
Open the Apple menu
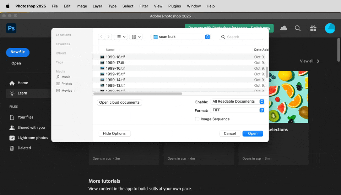[7, 6]
